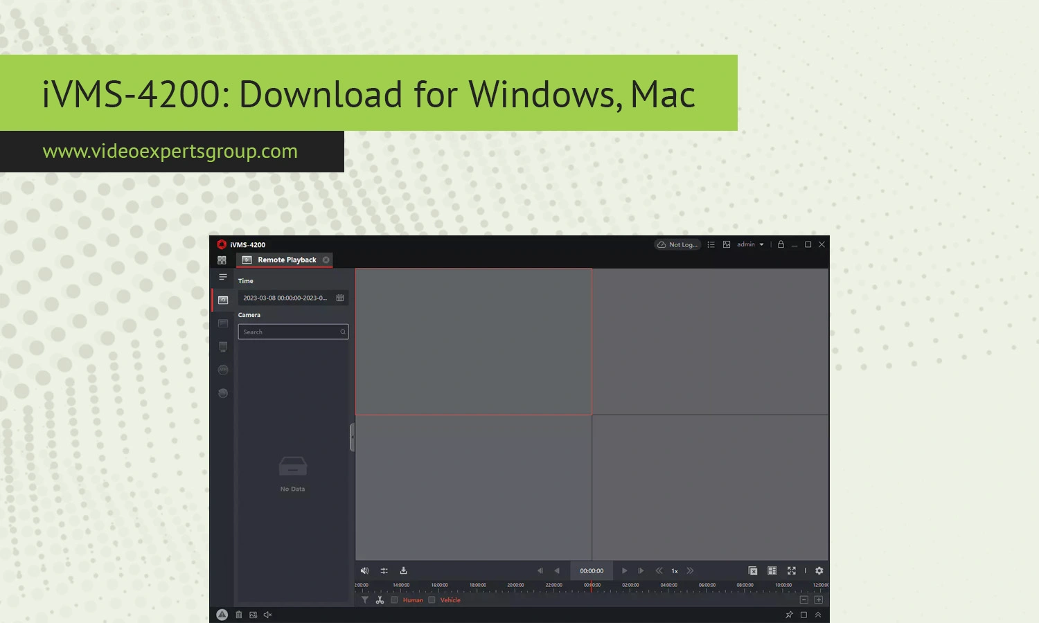
Task: Focus the Camera search box
Action: click(293, 332)
